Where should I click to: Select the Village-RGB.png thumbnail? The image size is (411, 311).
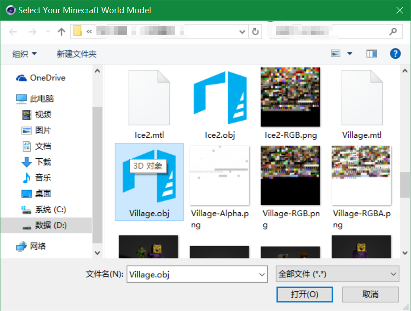[x=290, y=175]
